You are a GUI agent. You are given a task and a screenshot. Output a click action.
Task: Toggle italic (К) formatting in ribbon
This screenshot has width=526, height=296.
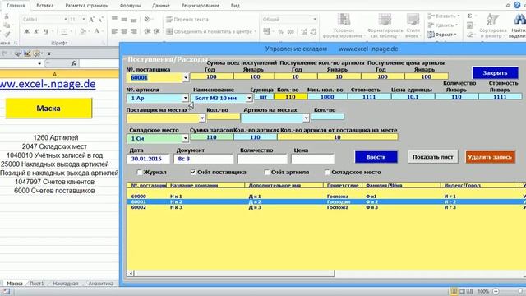click(x=36, y=31)
